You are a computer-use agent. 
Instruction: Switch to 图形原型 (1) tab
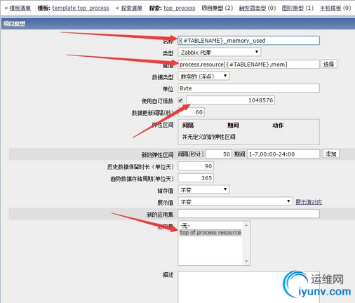pyautogui.click(x=297, y=8)
